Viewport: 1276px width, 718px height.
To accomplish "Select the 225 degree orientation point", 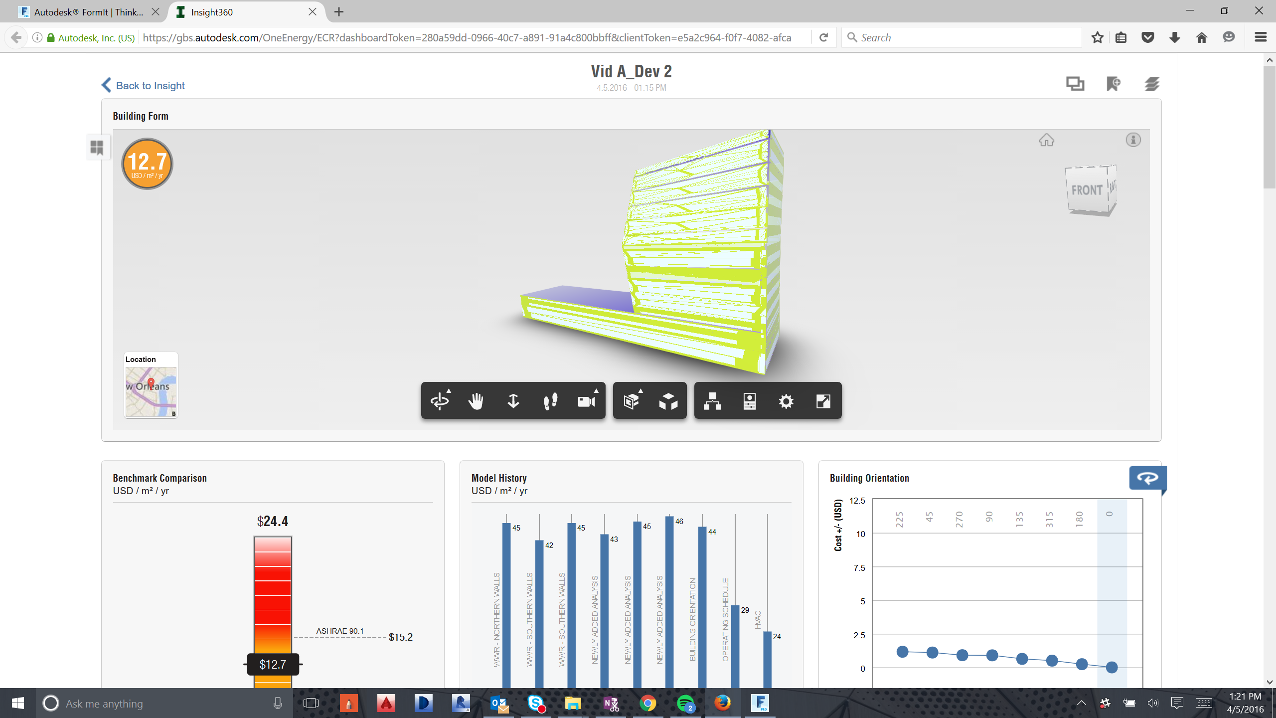I will [902, 651].
